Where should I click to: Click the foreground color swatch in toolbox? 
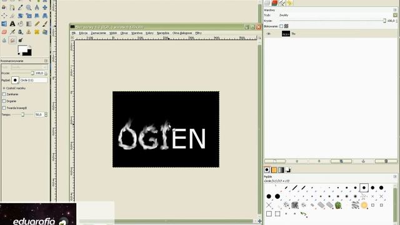click(22, 49)
